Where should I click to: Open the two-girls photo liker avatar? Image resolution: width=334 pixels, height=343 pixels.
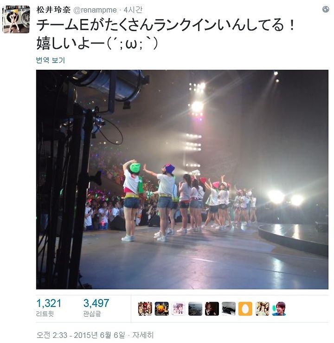[262, 309]
